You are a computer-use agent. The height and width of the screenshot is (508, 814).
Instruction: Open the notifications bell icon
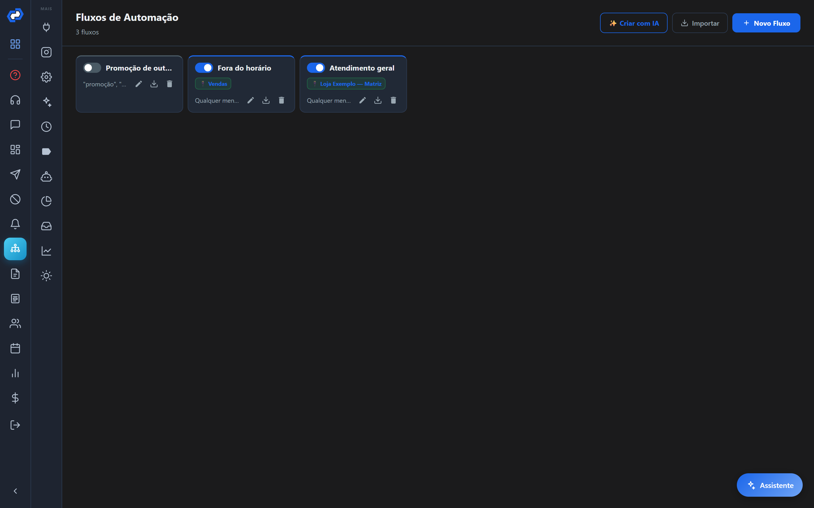pyautogui.click(x=15, y=224)
